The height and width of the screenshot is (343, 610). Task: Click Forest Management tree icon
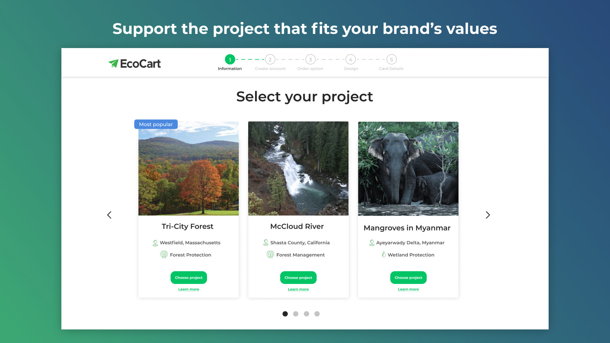tap(270, 255)
